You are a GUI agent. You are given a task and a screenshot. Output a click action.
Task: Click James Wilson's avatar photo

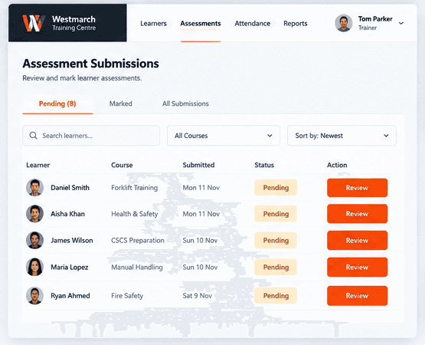[x=34, y=240]
